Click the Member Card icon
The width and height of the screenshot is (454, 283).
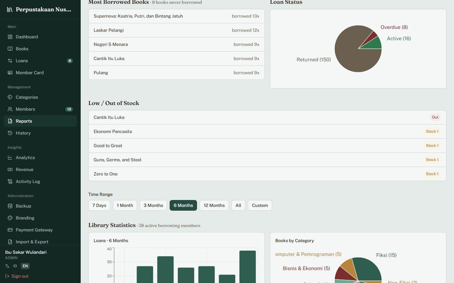(10, 73)
